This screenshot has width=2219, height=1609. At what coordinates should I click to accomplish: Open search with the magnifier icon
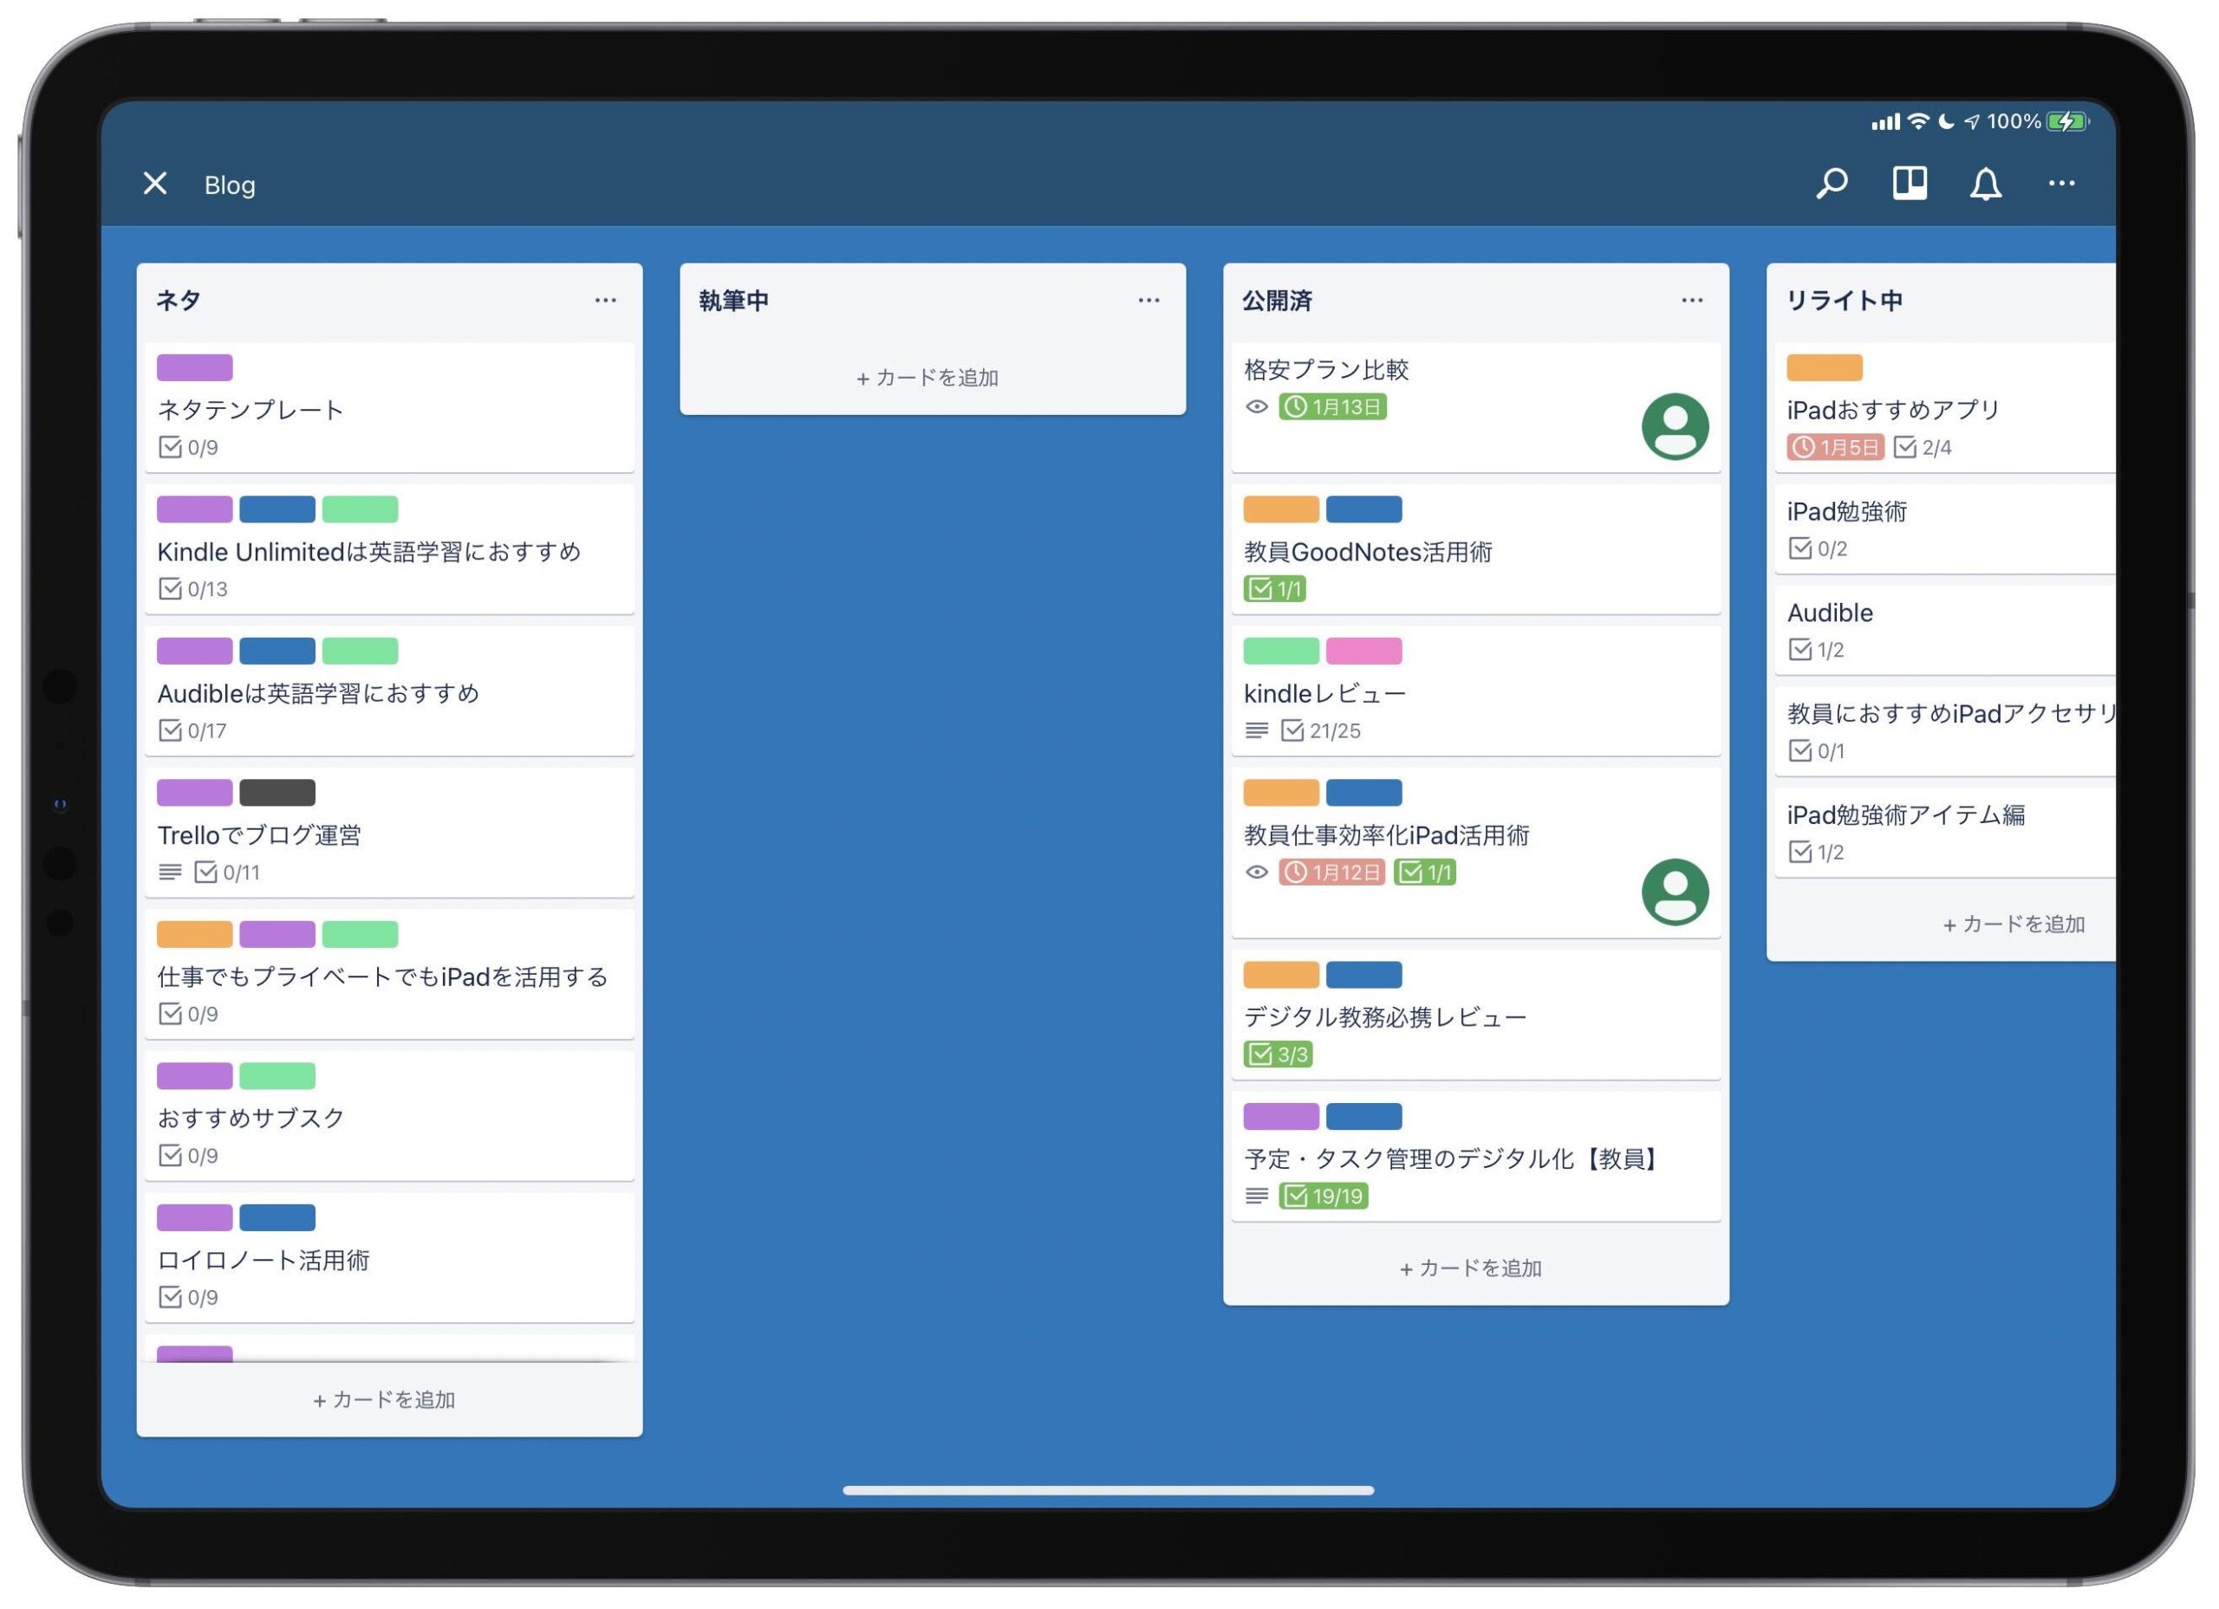[1832, 183]
